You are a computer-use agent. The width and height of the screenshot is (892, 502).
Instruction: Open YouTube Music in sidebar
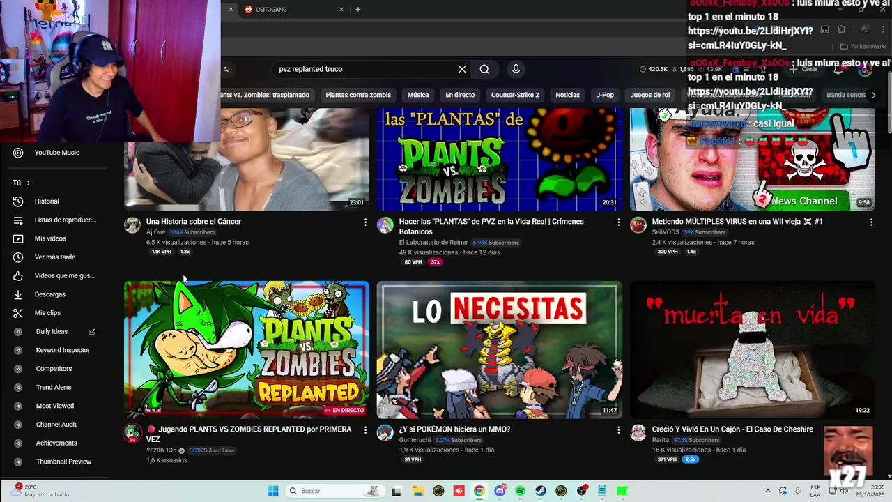click(x=56, y=153)
